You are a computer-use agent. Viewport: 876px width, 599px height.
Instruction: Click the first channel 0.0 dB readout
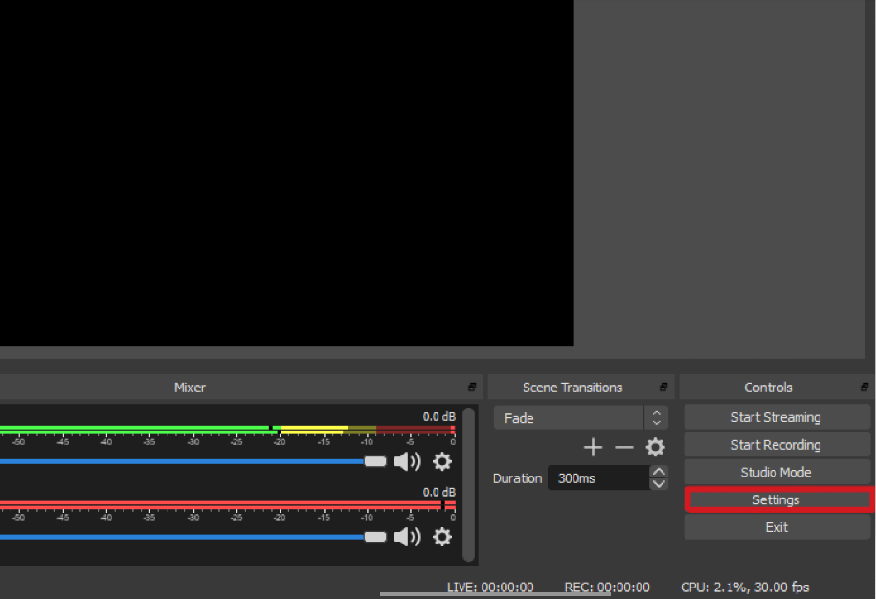coord(439,417)
